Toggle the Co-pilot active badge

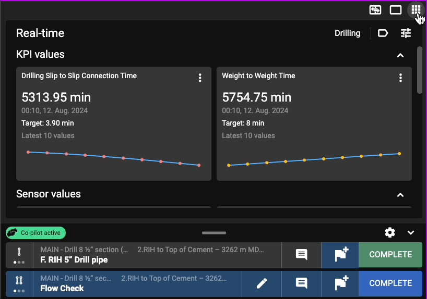pos(36,233)
